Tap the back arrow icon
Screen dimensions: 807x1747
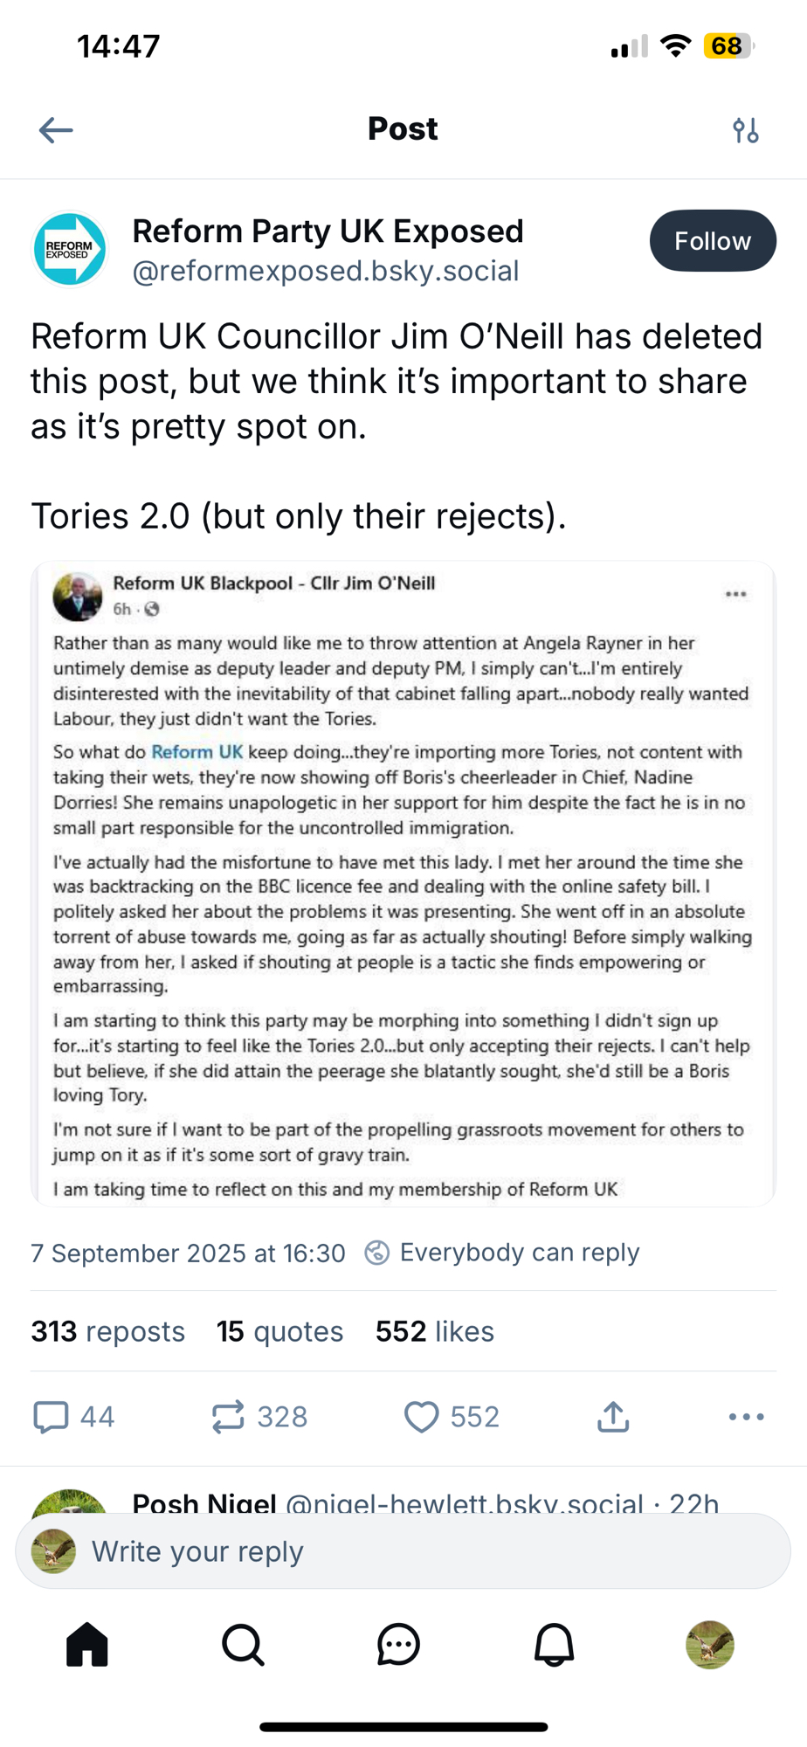56,130
